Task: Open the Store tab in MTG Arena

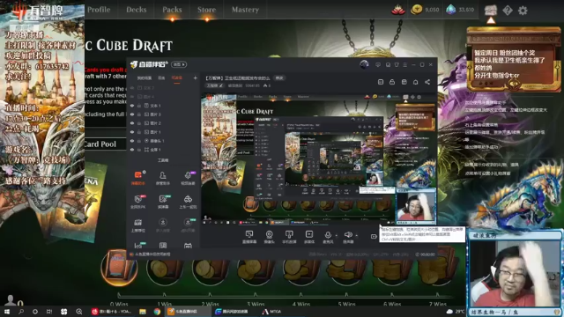Action: [x=206, y=10]
